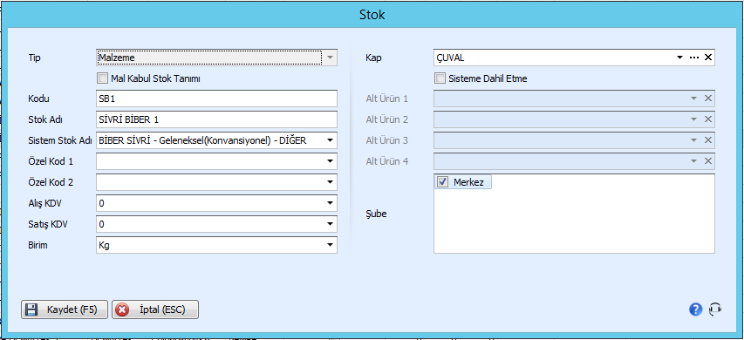Uncheck the Merkez branch checkbox
Image resolution: width=744 pixels, height=340 pixels.
(x=442, y=182)
